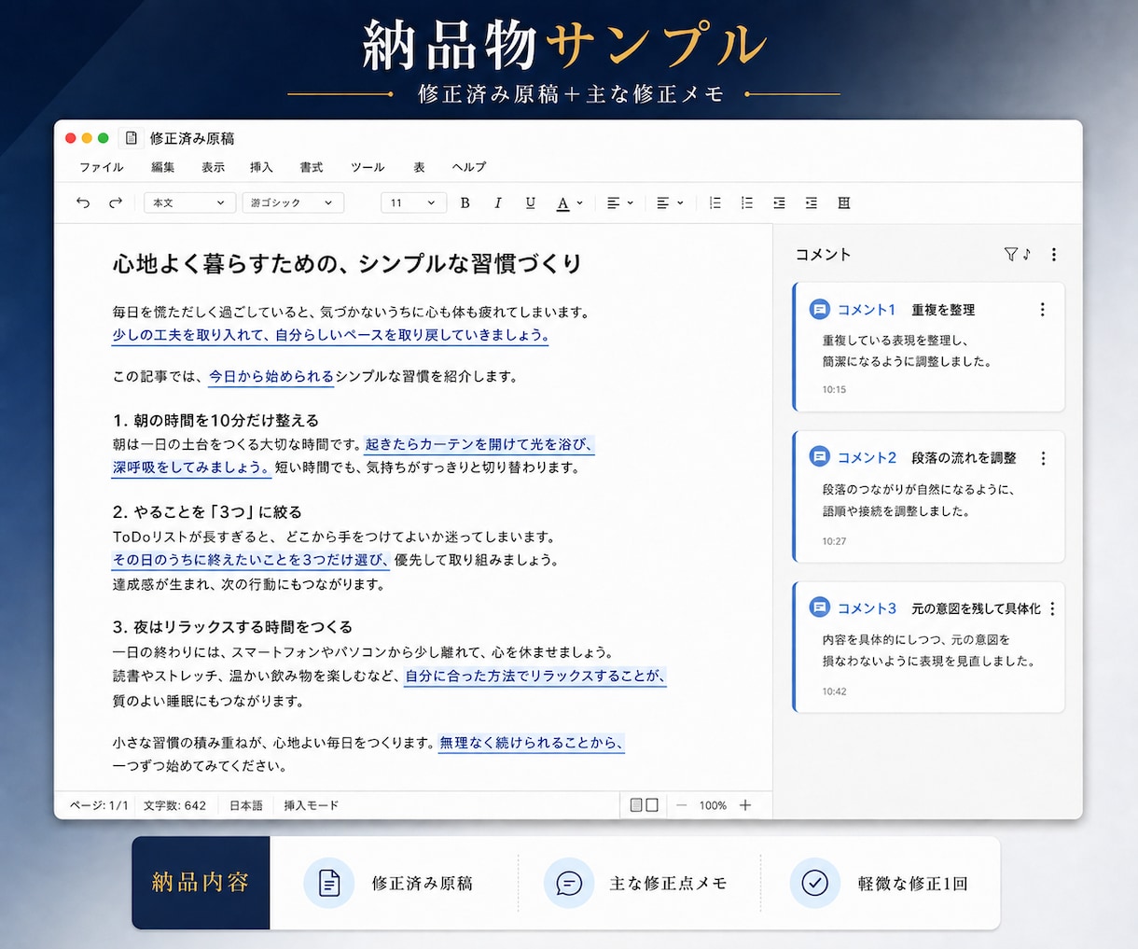Click the コメント2 title link

tap(867, 457)
